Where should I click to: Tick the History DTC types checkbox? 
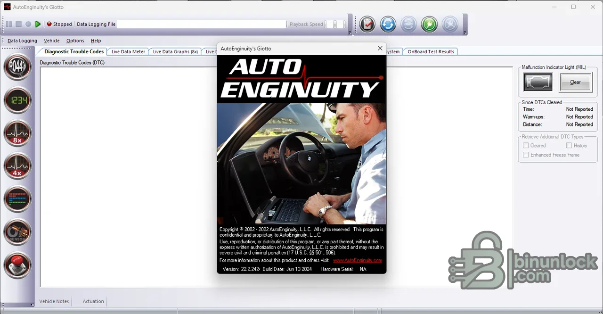[x=569, y=146]
